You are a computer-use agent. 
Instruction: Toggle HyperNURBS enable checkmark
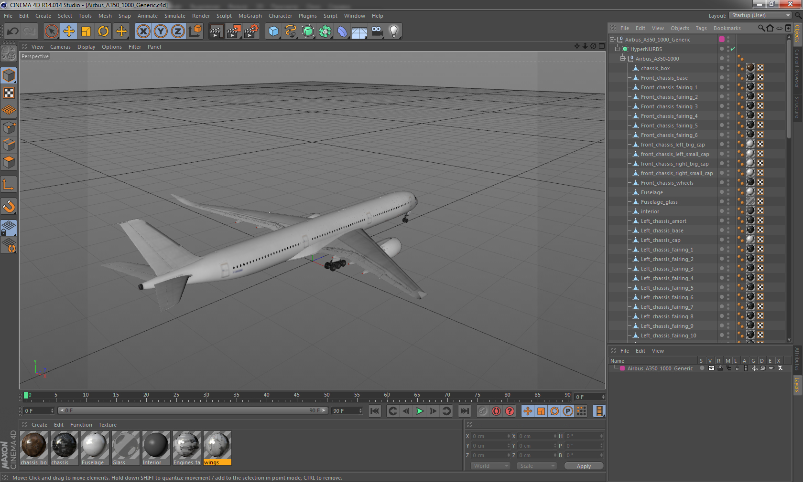pos(733,49)
